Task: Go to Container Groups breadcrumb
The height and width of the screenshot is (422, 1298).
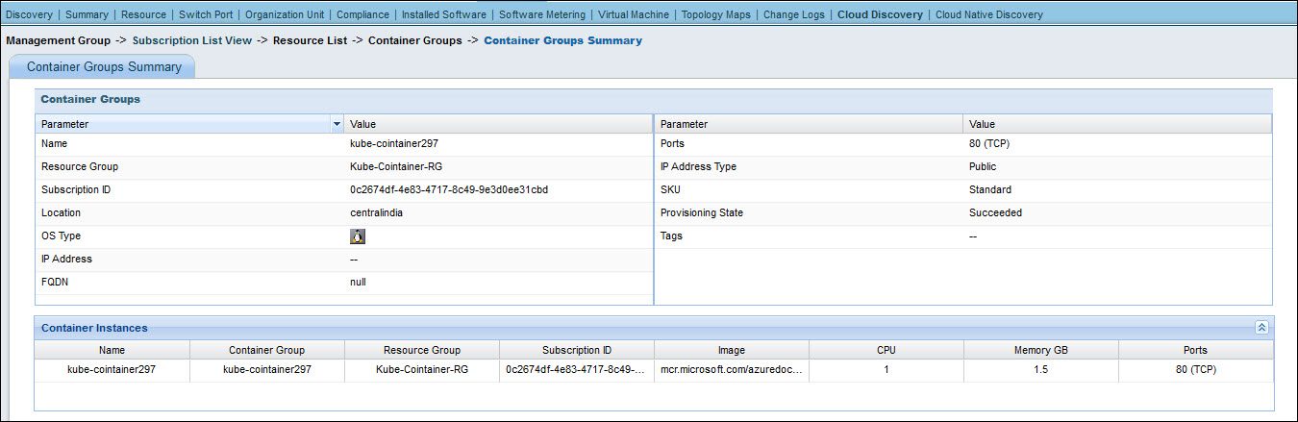Action: tap(415, 40)
